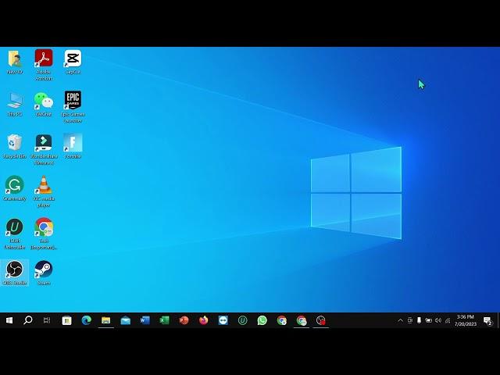Open WhatsApp from the taskbar
500x375 pixels.
(x=262, y=320)
